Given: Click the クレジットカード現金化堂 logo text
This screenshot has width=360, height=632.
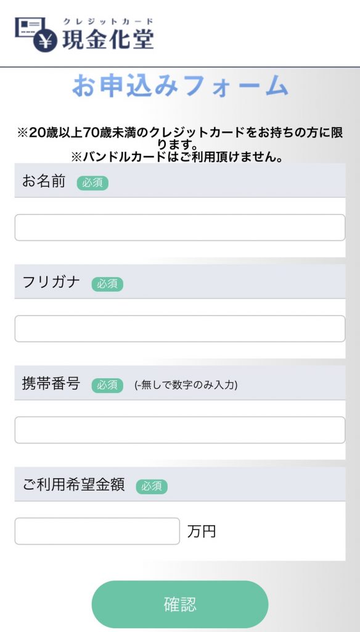Looking at the screenshot, I should [x=108, y=34].
